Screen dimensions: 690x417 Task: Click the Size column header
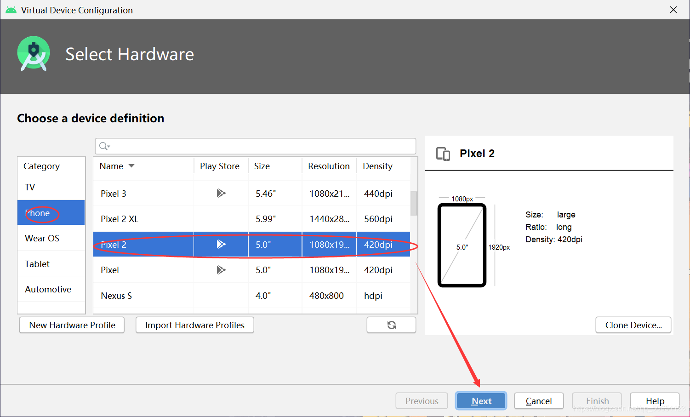pos(275,166)
